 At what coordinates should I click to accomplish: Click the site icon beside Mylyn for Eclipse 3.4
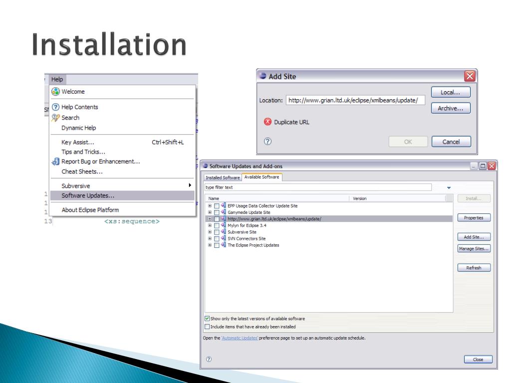[x=223, y=225]
